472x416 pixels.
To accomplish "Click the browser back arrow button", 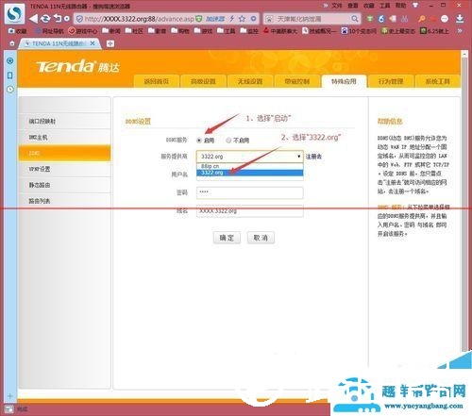I will point(33,19).
